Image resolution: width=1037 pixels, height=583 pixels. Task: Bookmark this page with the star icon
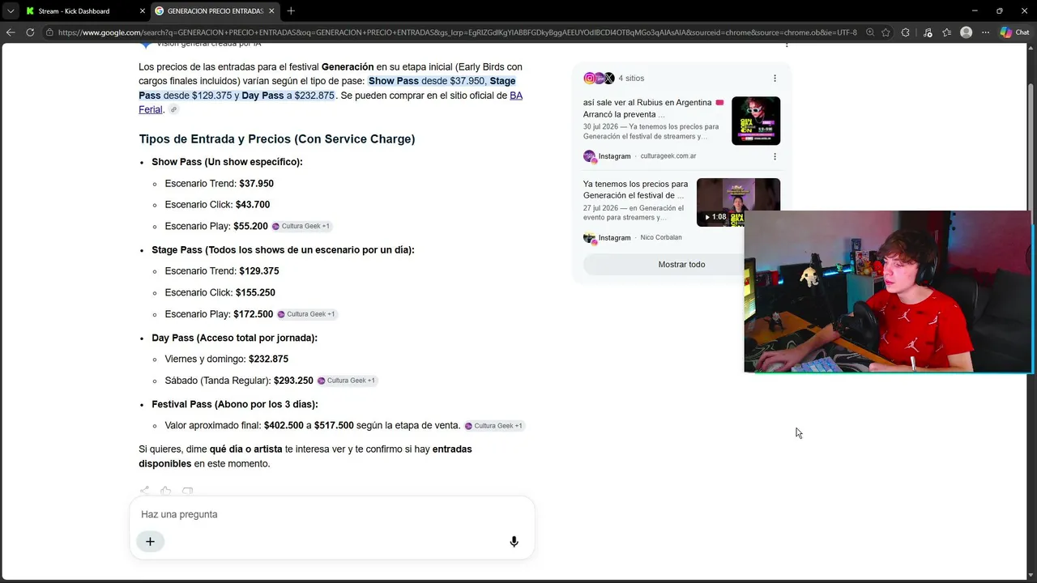click(886, 32)
